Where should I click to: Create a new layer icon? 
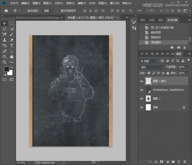[x=179, y=162]
